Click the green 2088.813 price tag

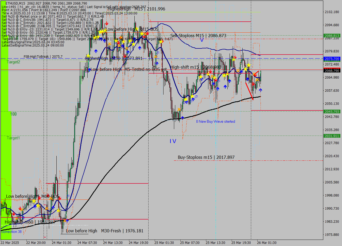point(332,36)
